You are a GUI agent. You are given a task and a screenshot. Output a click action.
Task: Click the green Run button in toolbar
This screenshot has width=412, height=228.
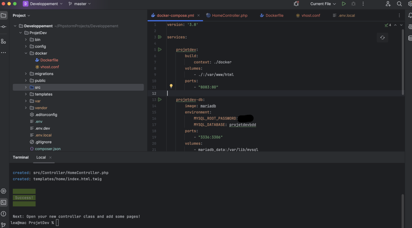tap(344, 4)
